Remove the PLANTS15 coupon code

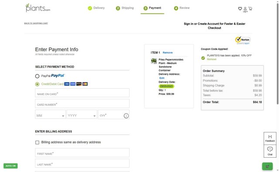tap(211, 59)
